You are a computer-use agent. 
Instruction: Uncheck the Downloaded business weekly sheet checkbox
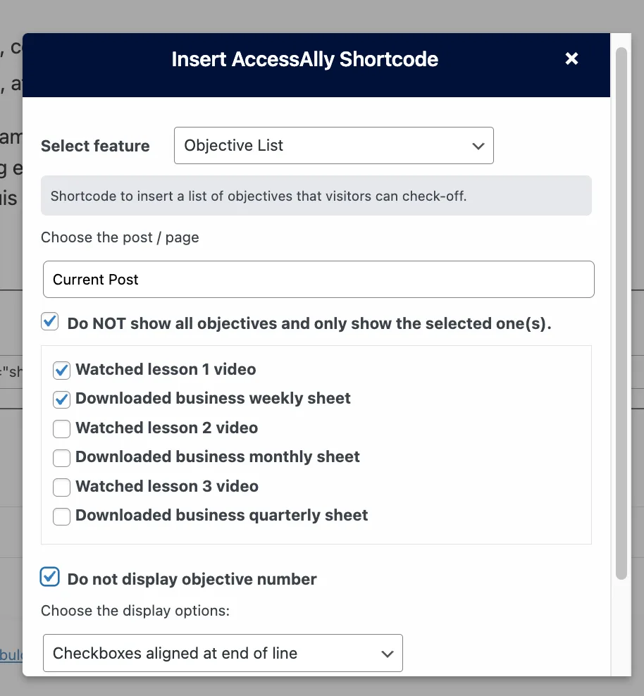coord(62,399)
